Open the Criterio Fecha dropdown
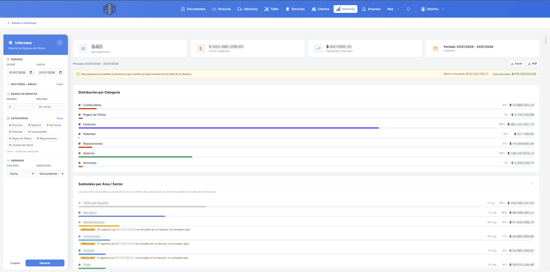This screenshot has height=272, width=550. (x=21, y=174)
